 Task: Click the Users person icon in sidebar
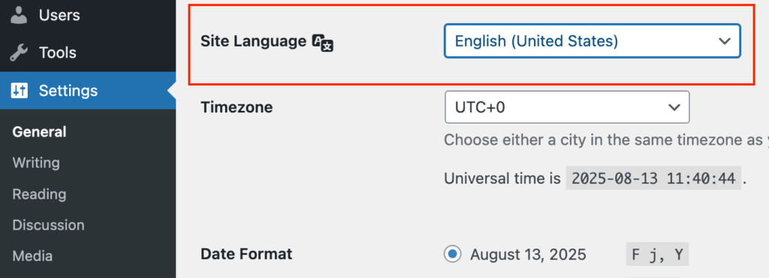point(19,15)
